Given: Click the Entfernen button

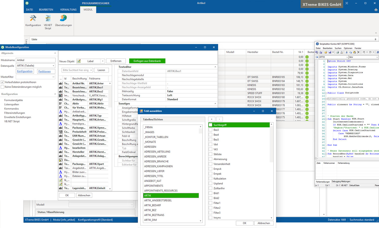Looking at the screenshot, I should click(116, 61).
